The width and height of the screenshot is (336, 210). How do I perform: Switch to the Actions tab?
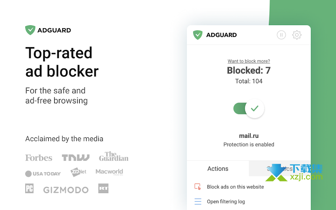pos(218,169)
